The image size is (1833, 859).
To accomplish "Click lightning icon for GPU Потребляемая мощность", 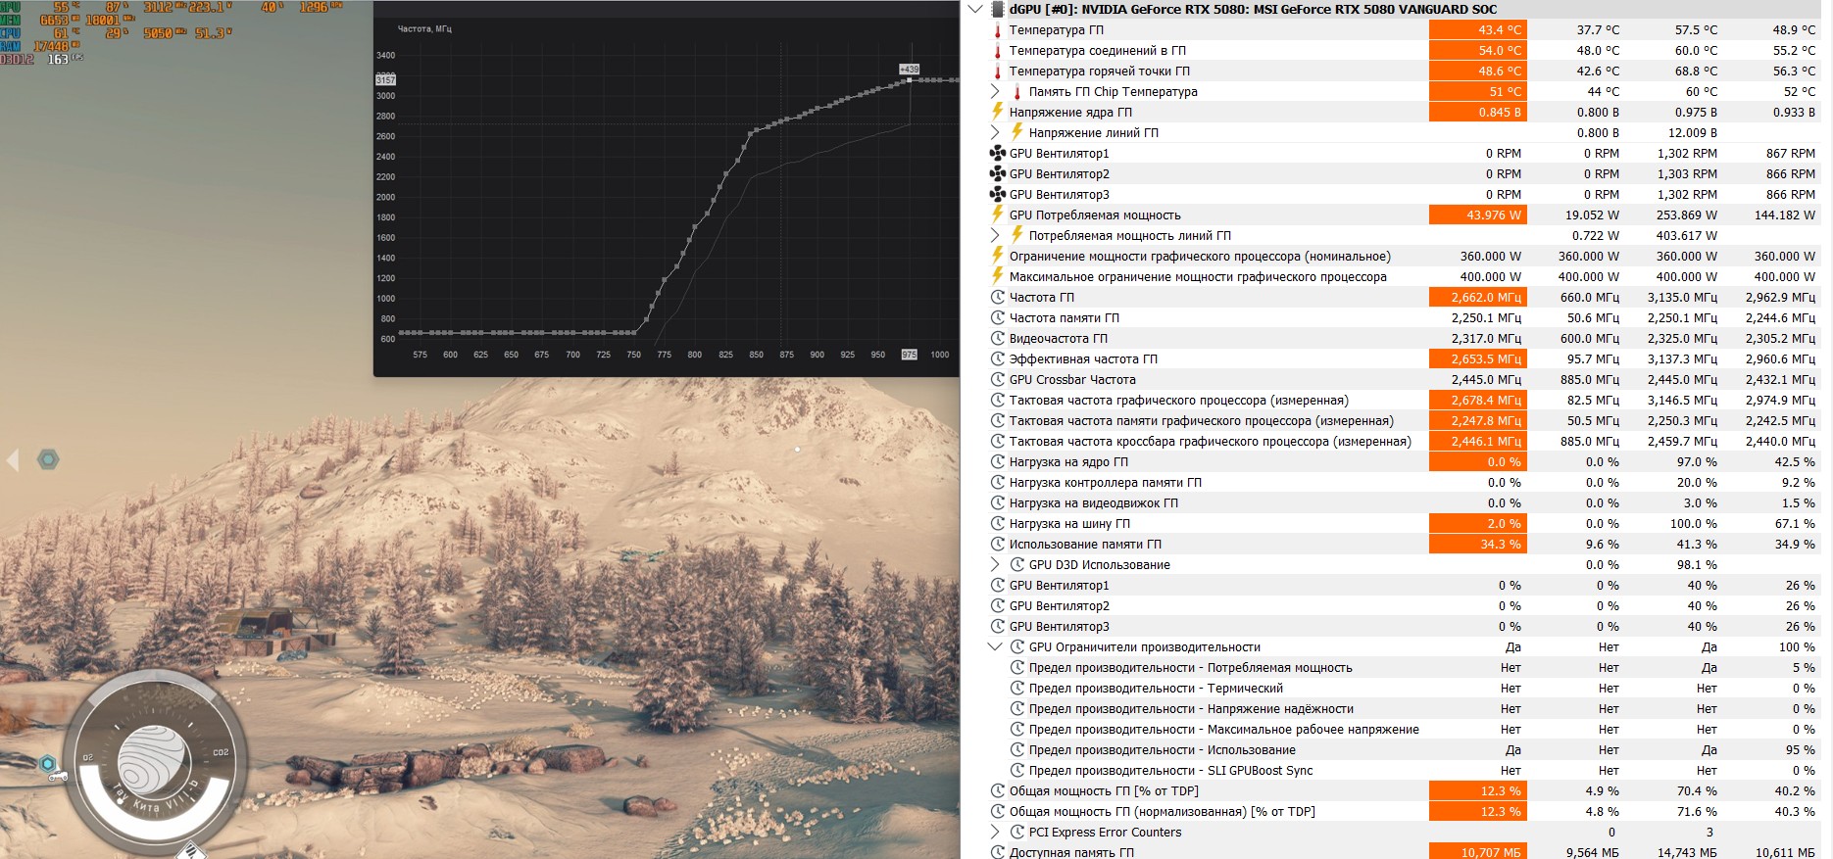I will click(998, 215).
